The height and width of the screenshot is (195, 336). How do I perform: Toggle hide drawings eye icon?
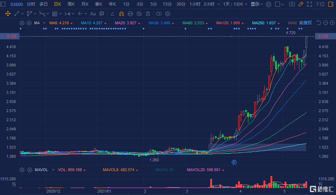[139, 14]
